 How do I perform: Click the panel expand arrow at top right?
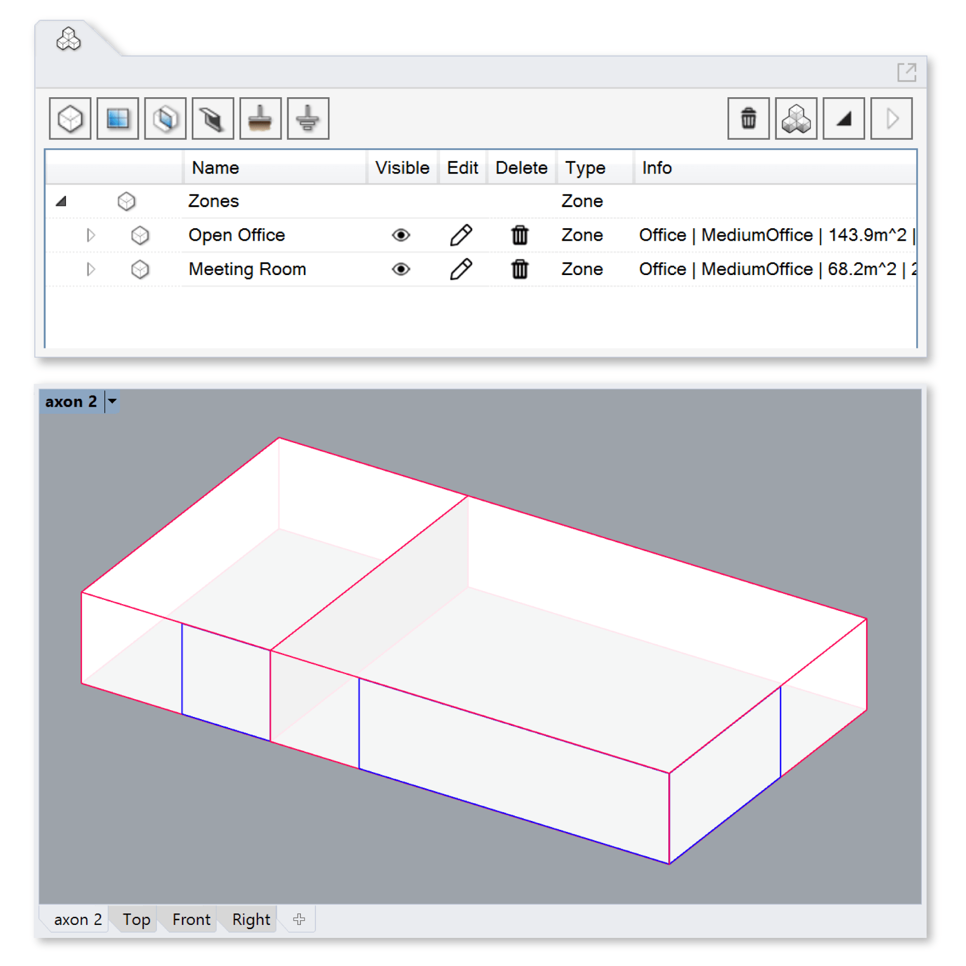tap(907, 71)
